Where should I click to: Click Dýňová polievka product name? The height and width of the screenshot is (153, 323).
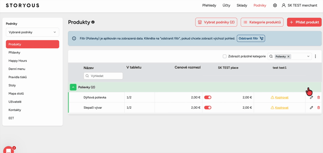[95, 97]
